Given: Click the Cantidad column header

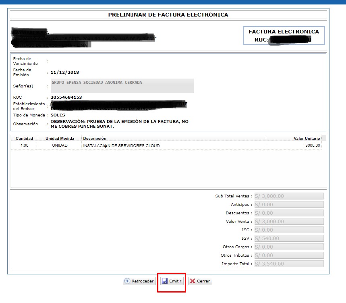Looking at the screenshot, I should [x=24, y=138].
